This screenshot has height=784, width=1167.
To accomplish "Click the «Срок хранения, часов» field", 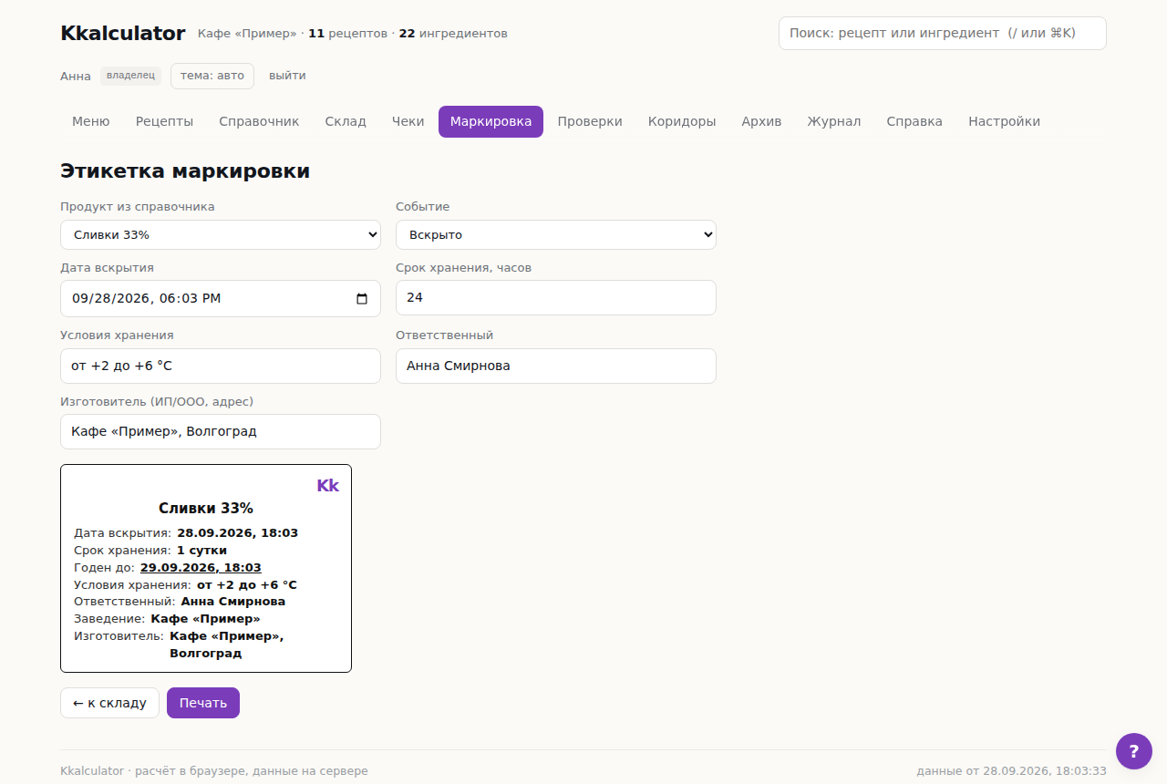I will pyautogui.click(x=556, y=297).
